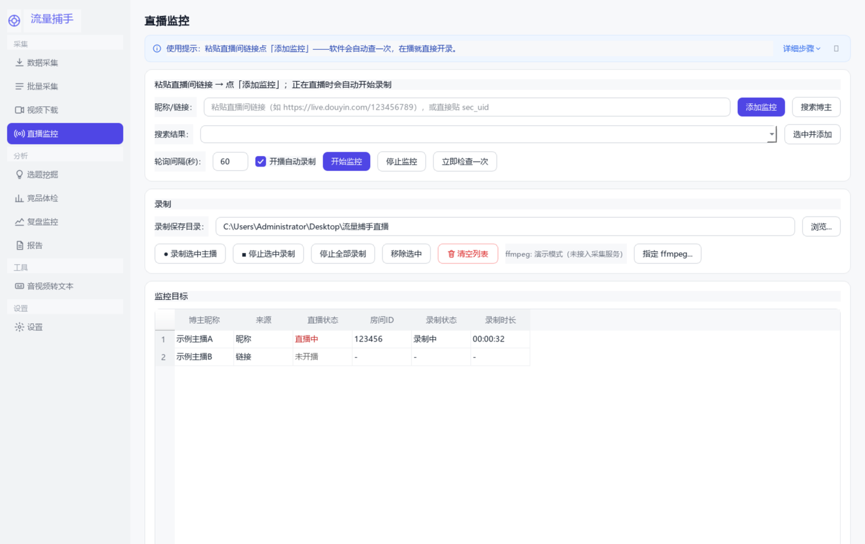Open 数据采集 via its download icon
This screenshot has height=544, width=865.
pos(19,62)
